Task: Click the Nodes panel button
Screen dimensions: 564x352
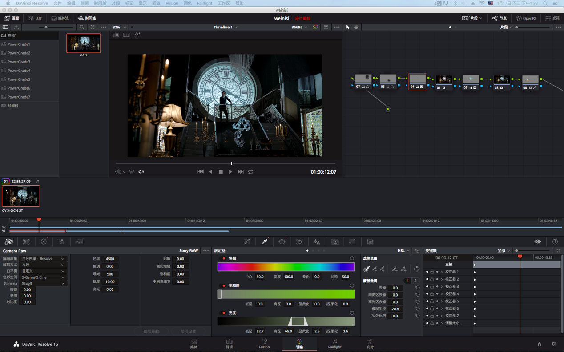Action: coord(500,18)
